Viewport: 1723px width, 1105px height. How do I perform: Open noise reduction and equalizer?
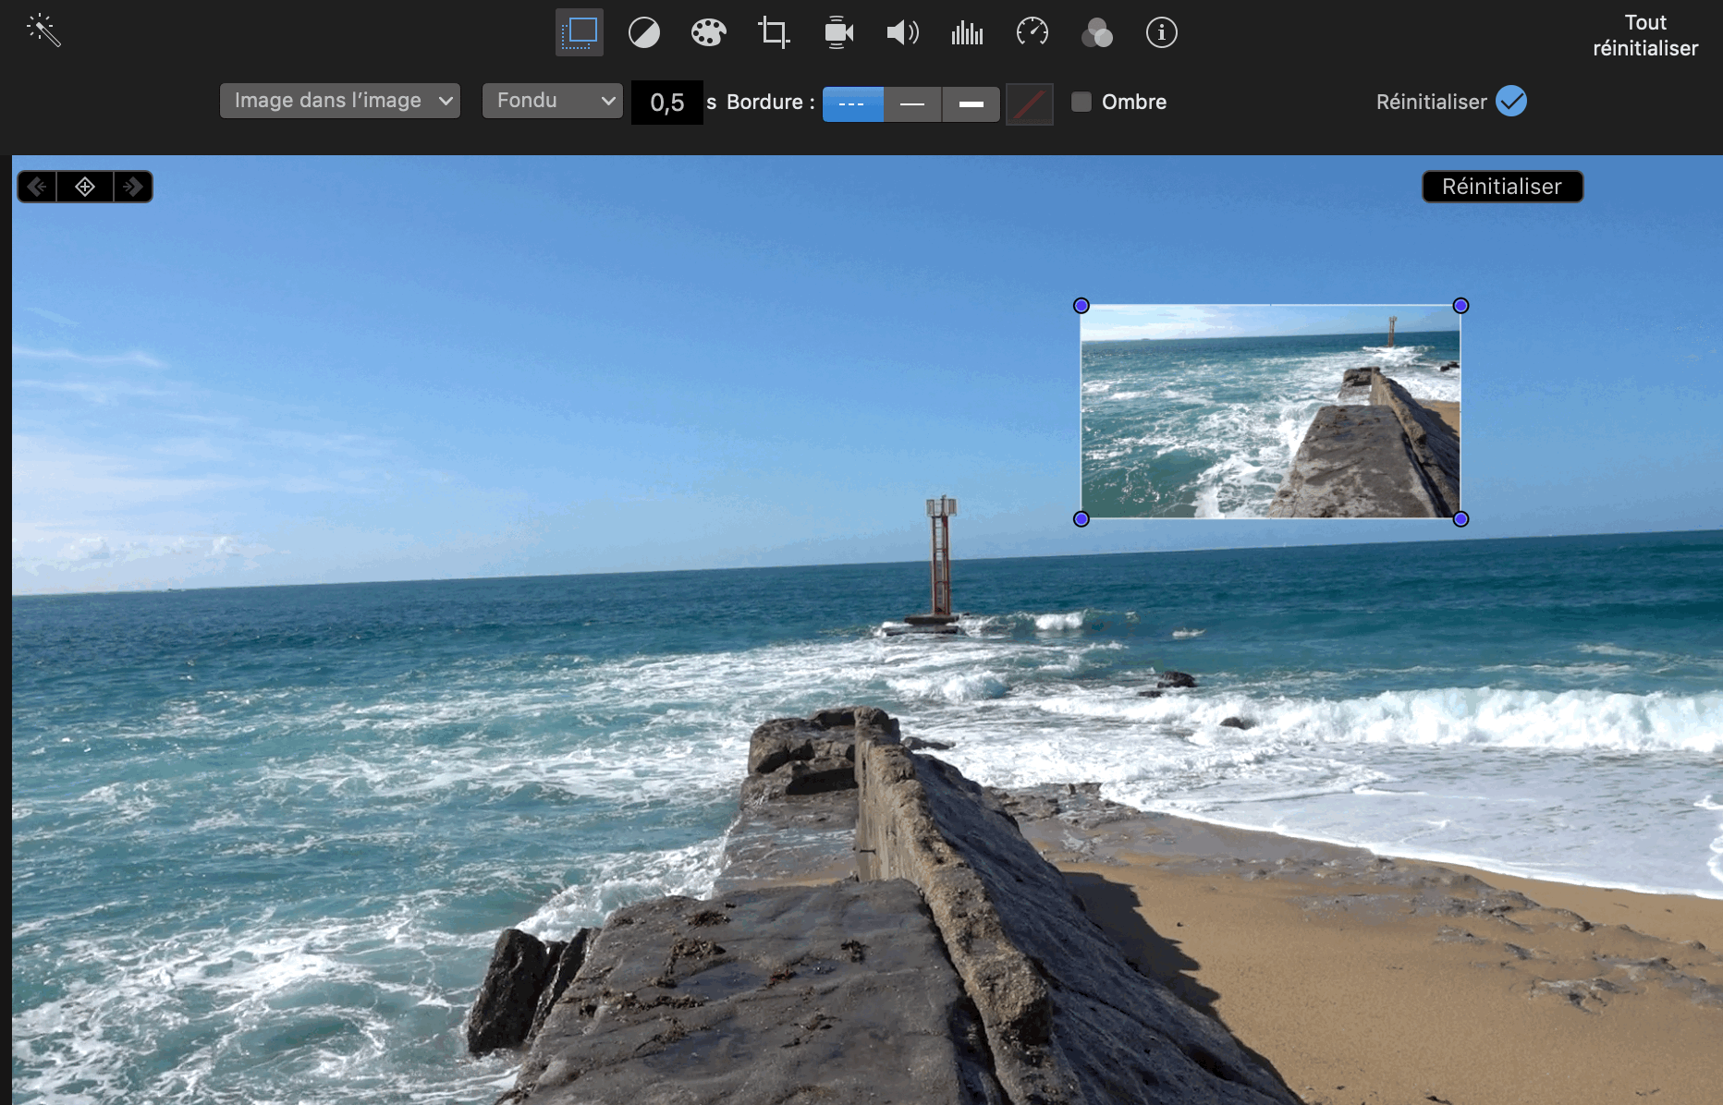point(967,33)
